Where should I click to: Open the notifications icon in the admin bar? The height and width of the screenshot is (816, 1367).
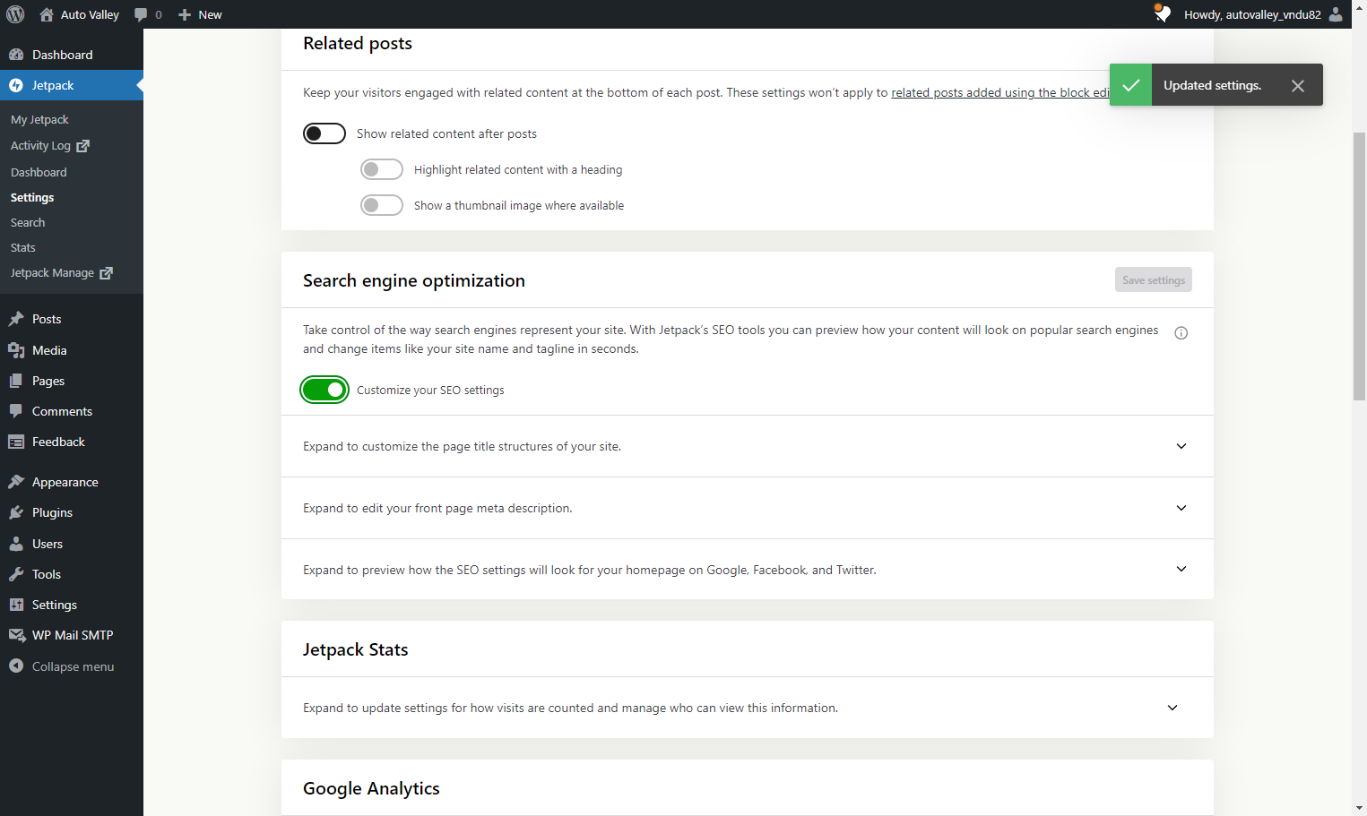click(x=1162, y=13)
